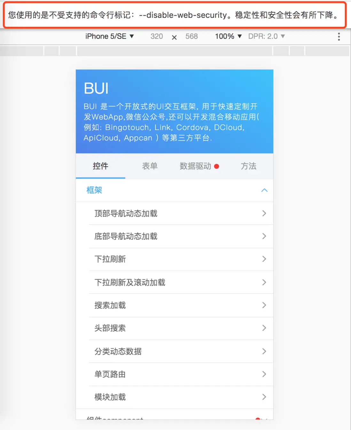The width and height of the screenshot is (351, 430).
Task: Open 下拉刷新及滚动加载 item
Action: (x=181, y=282)
